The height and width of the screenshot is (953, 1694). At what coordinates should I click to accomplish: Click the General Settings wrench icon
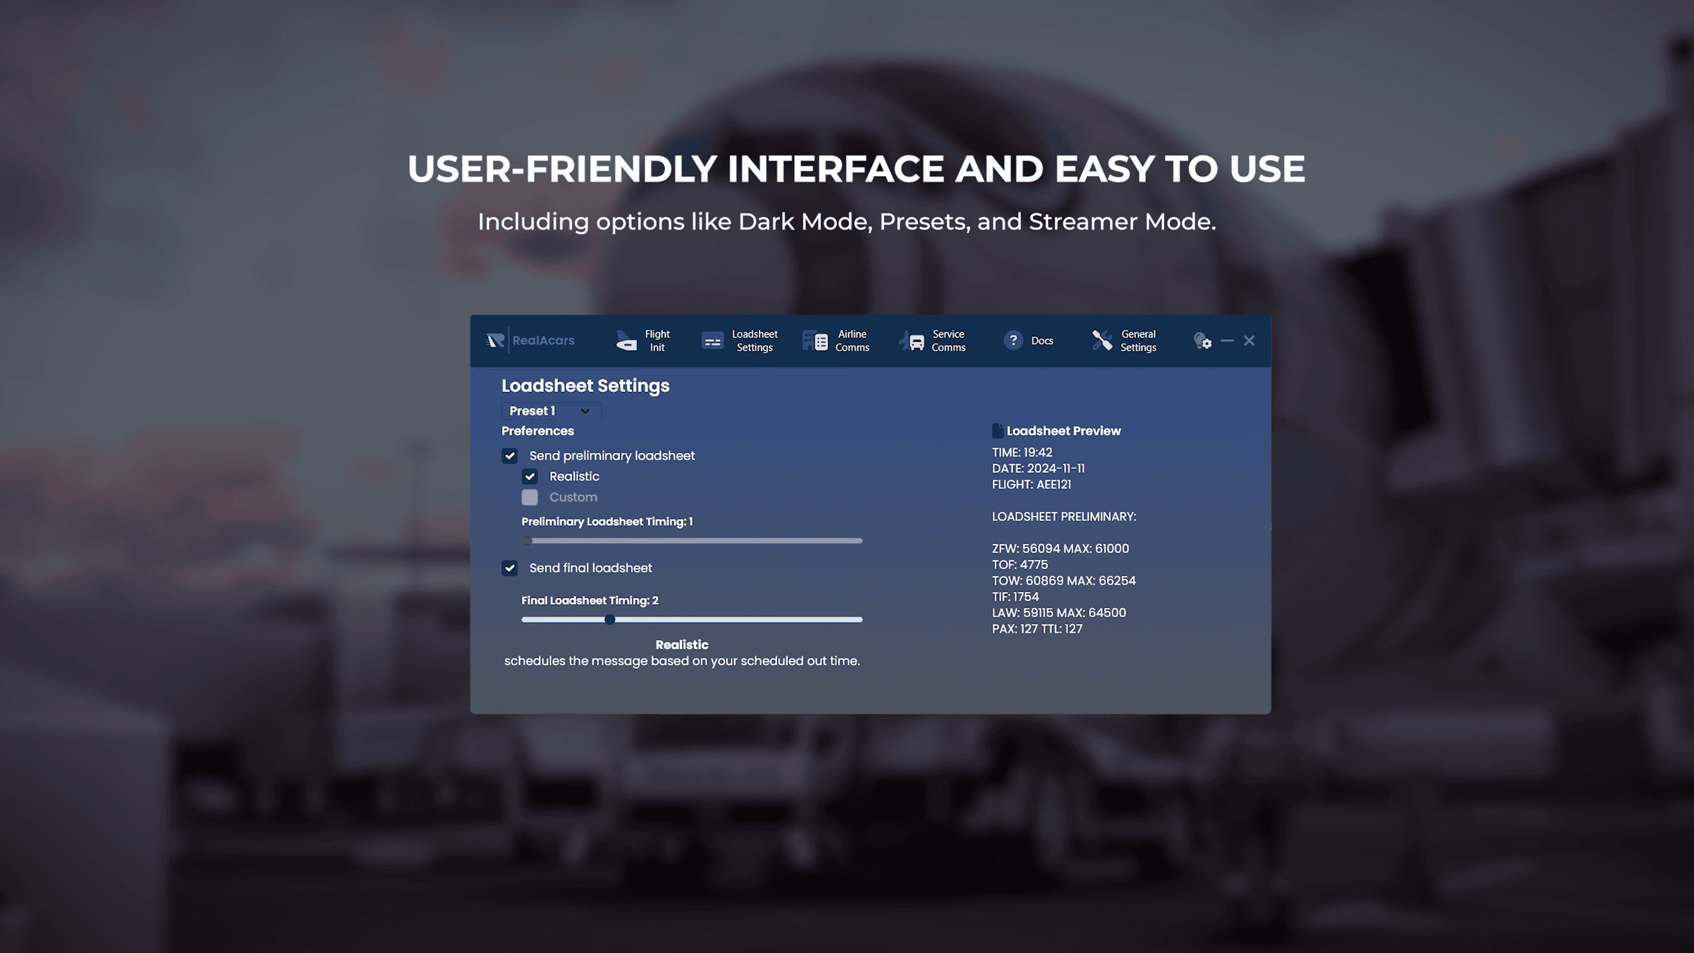(x=1102, y=340)
